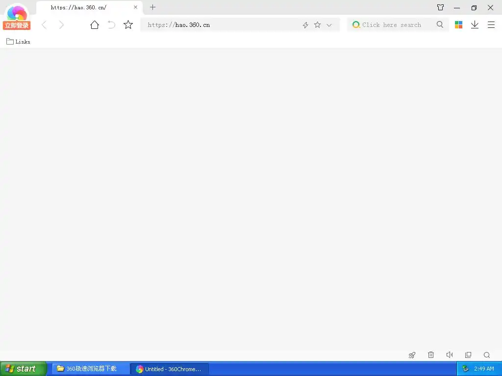Click the rocket accelerator icon in status bar

412,355
